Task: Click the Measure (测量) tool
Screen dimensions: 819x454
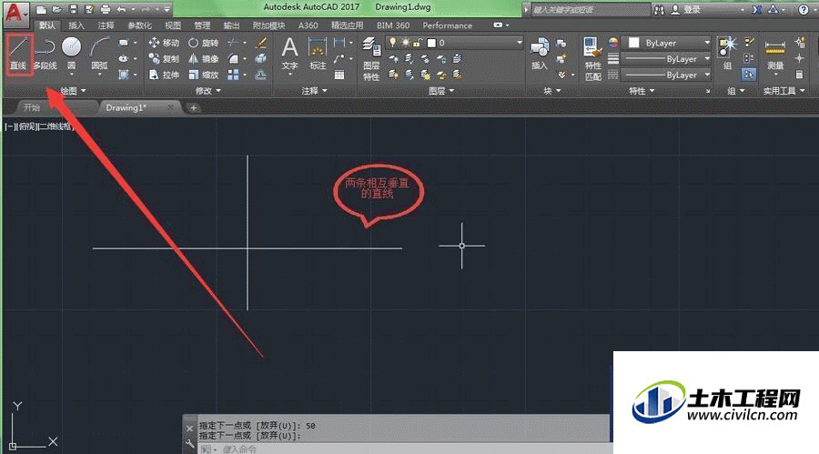Action: (775, 54)
